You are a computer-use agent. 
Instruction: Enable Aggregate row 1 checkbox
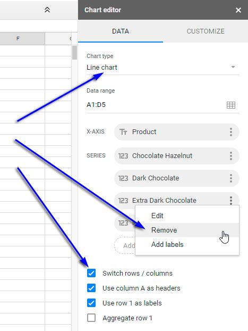click(91, 318)
